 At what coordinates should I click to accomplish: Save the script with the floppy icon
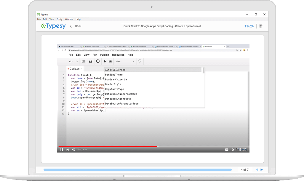(x=90, y=61)
